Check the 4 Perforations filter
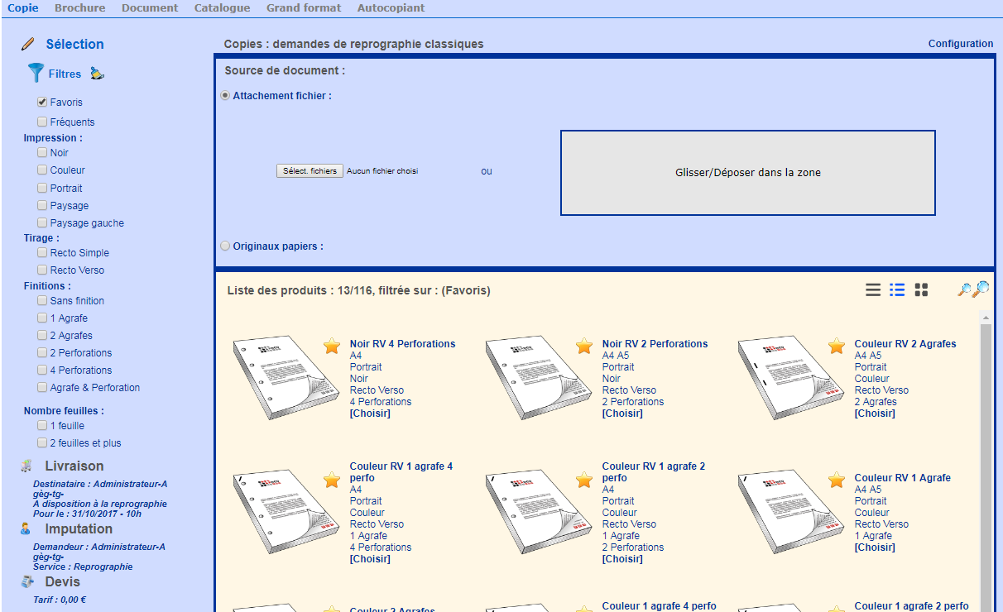The width and height of the screenshot is (1003, 612). click(x=42, y=370)
